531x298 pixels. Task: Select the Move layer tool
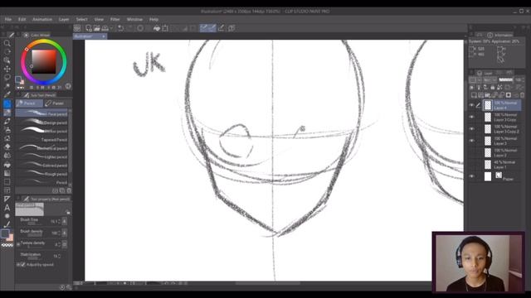7,69
